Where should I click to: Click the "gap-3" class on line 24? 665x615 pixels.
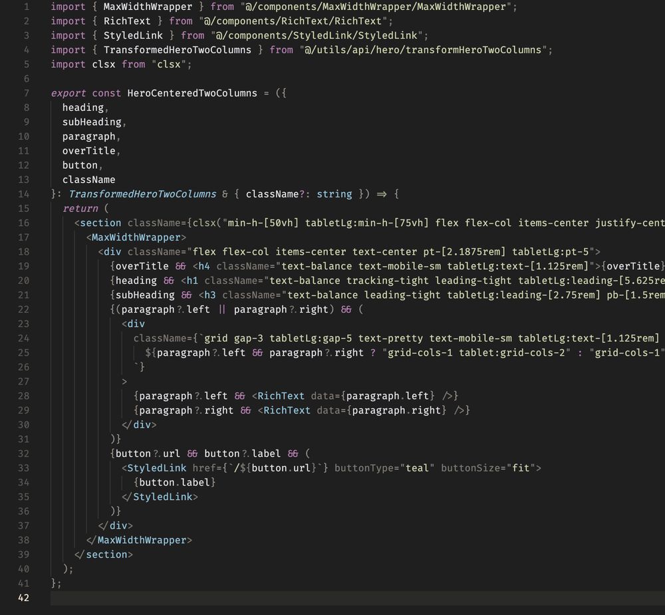click(248, 338)
